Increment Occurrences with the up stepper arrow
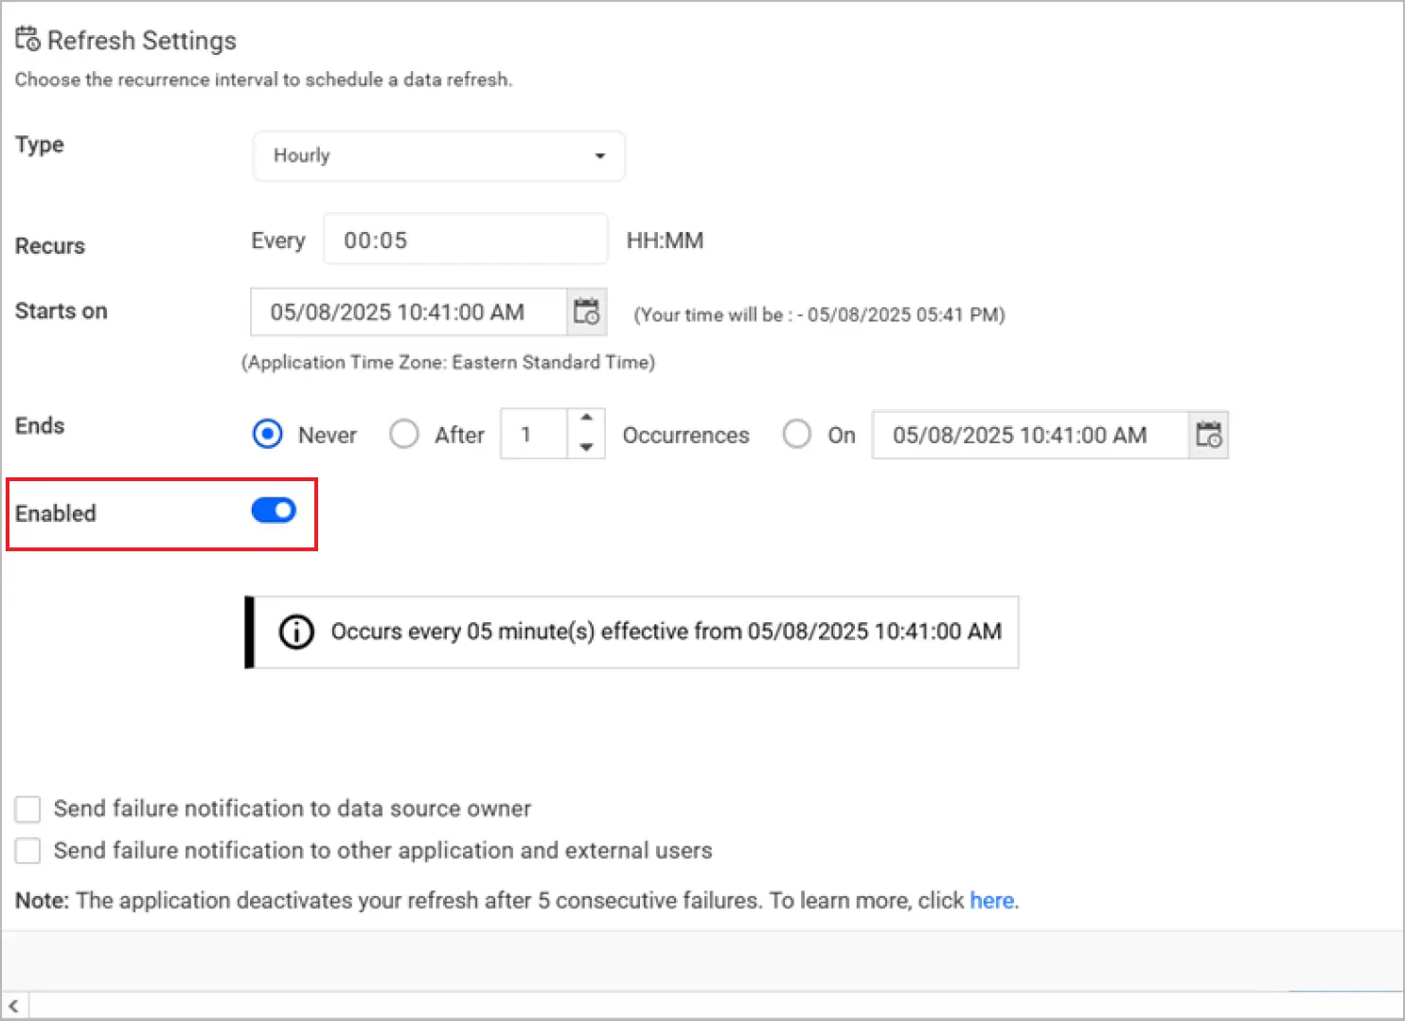Image resolution: width=1405 pixels, height=1021 pixels. click(x=586, y=421)
